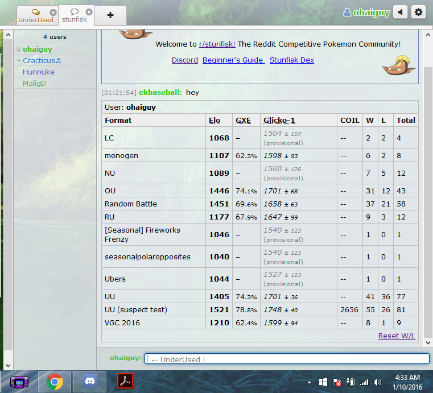Click user list scrollbar up arrow
The image size is (433, 393).
9,35
